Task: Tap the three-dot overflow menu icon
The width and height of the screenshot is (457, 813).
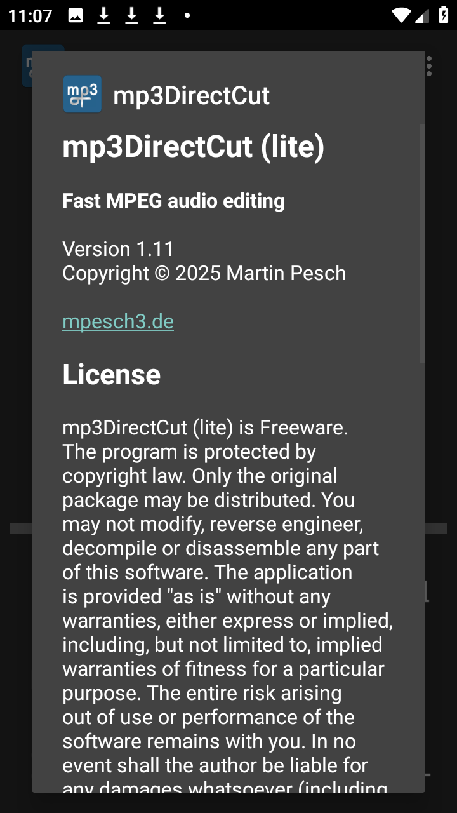Action: pos(430,66)
